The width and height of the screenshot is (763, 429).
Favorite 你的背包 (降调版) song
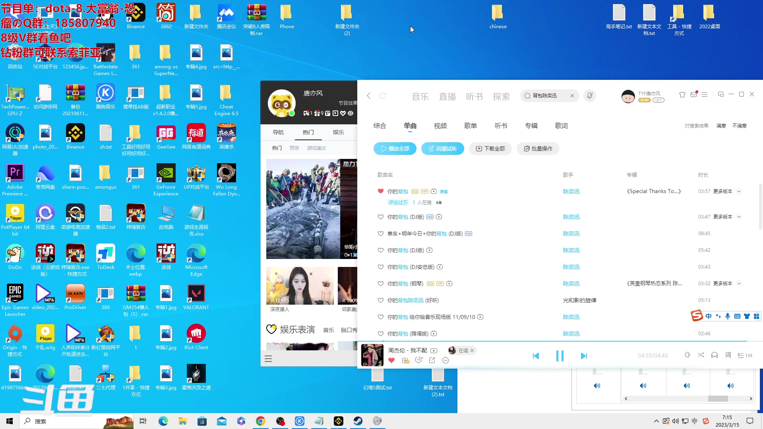[380, 334]
